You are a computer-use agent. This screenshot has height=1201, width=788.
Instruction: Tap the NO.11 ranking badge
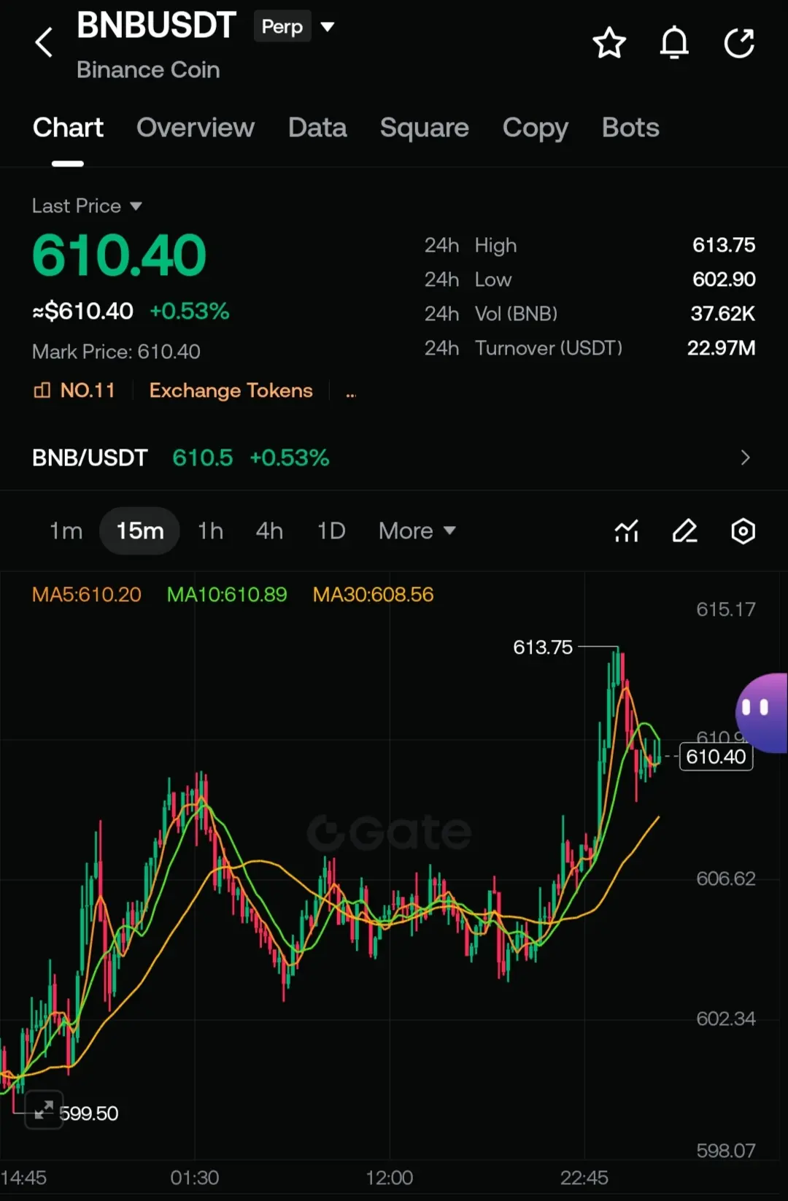(74, 390)
